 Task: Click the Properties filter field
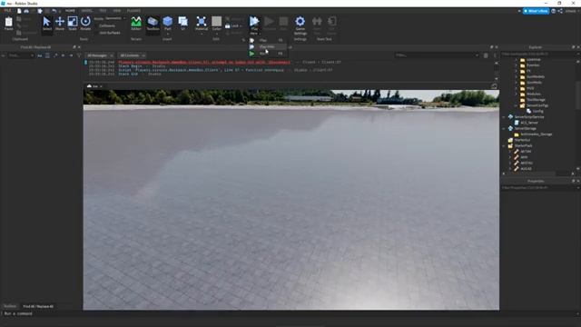(539, 188)
